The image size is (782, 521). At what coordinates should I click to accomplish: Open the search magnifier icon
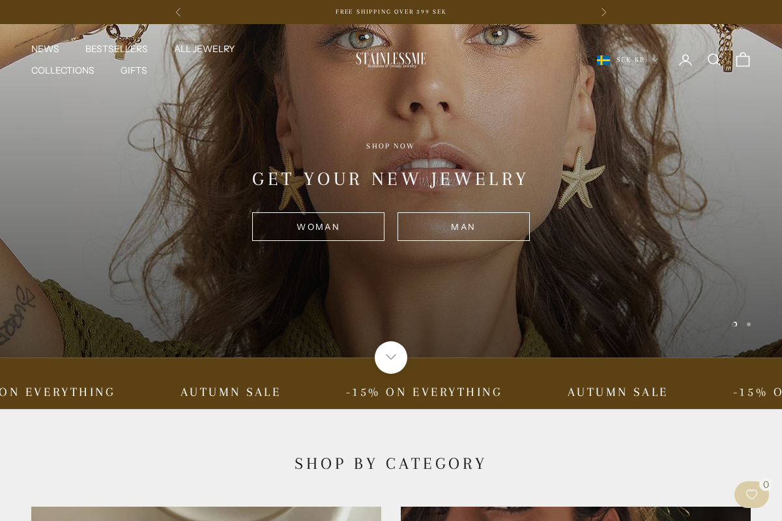[x=714, y=60]
